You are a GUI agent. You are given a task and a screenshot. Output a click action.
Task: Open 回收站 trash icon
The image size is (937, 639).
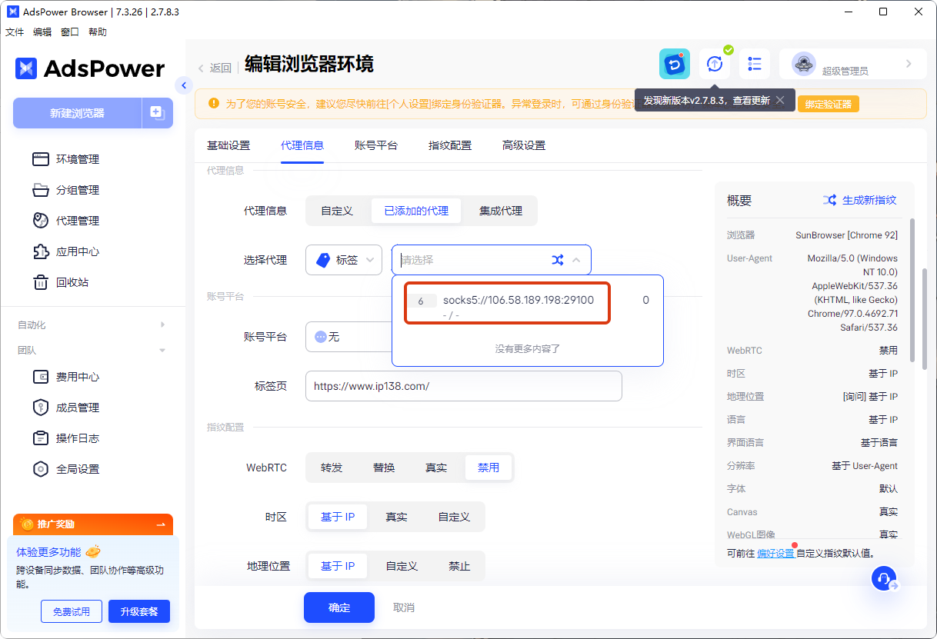[x=41, y=282]
